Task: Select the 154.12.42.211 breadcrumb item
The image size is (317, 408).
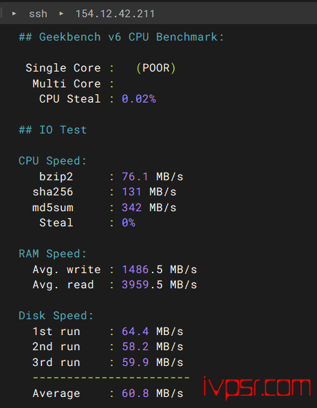Action: coord(115,14)
